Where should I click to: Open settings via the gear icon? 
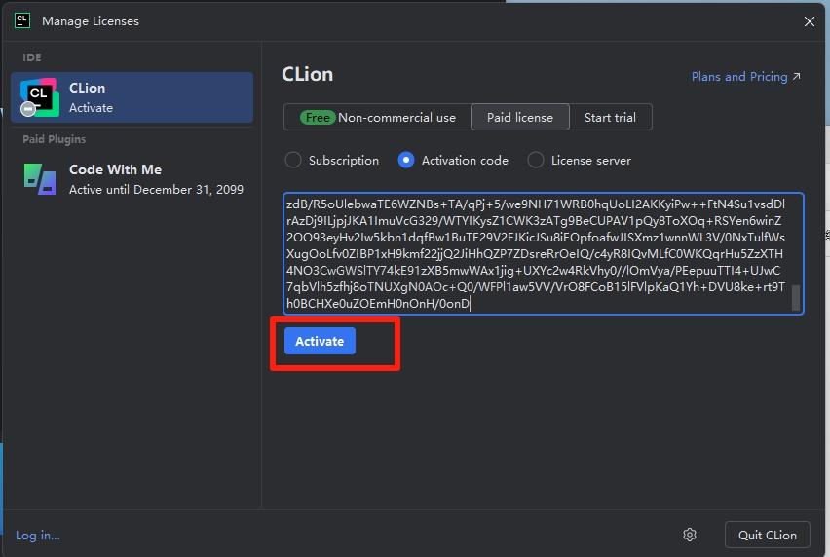point(689,535)
